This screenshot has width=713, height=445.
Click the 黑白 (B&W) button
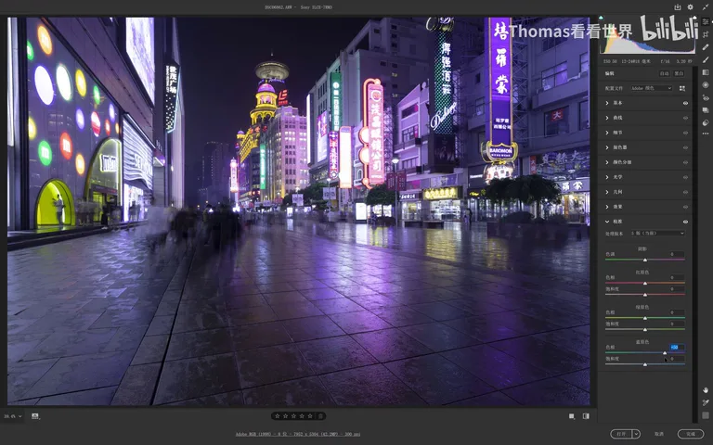click(679, 73)
